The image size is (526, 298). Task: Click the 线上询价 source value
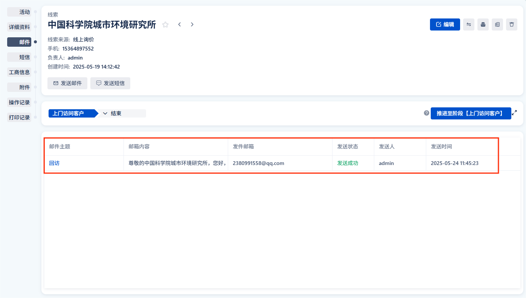(x=84, y=40)
